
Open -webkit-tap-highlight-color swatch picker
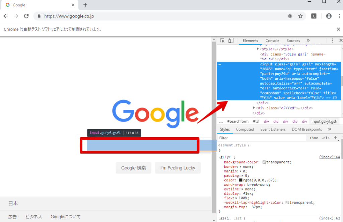coord(287,203)
